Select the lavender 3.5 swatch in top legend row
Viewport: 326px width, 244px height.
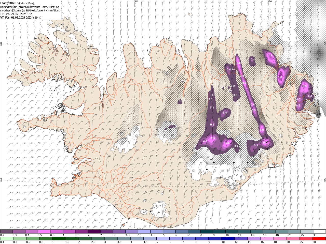131,232
